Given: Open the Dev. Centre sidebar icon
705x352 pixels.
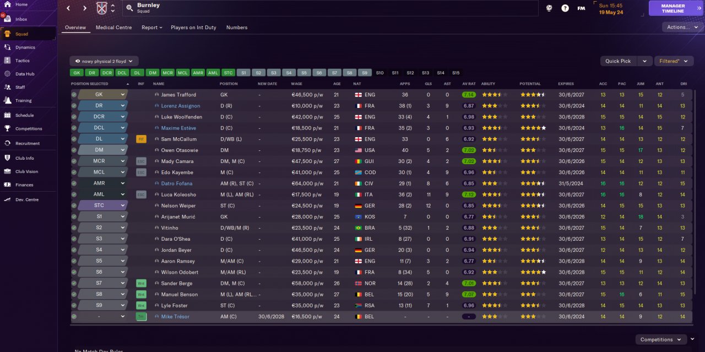Looking at the screenshot, I should pos(7,199).
